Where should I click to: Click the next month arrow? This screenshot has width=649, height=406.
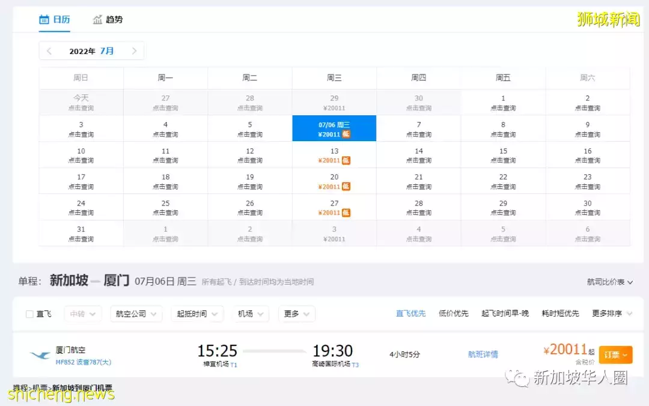(x=133, y=51)
